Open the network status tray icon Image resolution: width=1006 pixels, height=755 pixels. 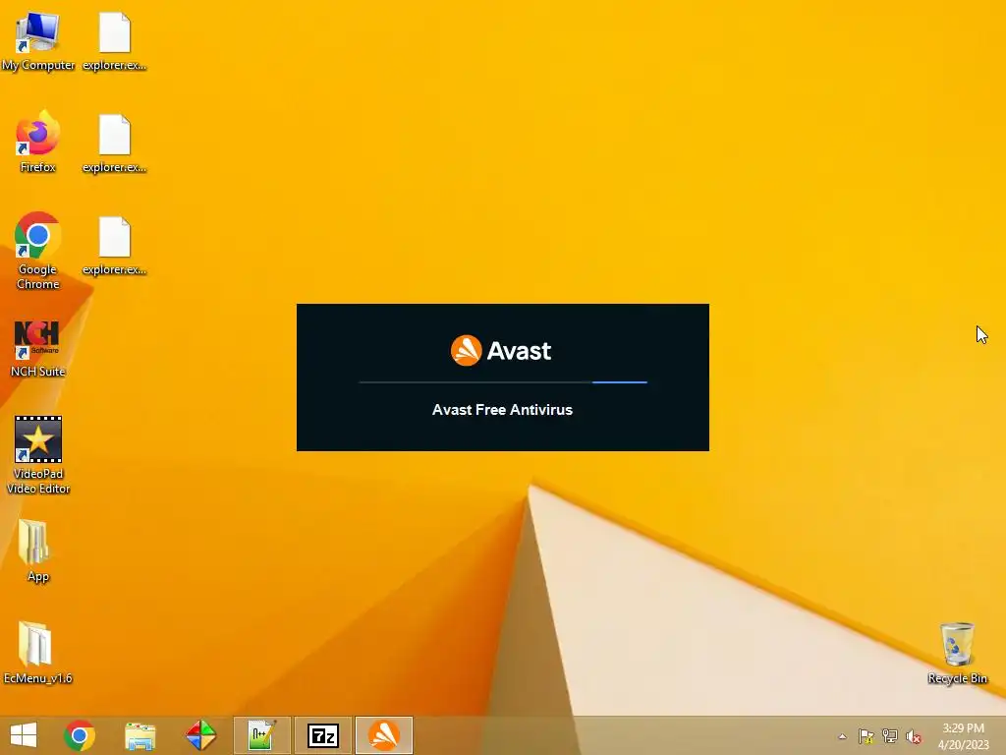tap(890, 736)
